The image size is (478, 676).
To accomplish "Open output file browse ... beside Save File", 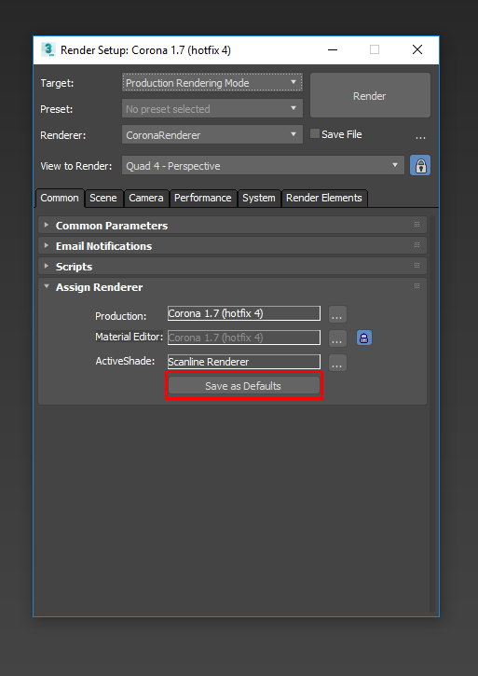I will pyautogui.click(x=420, y=136).
